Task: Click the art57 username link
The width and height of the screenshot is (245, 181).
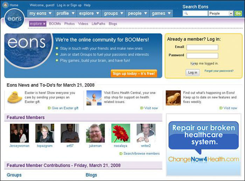Action: [70, 146]
